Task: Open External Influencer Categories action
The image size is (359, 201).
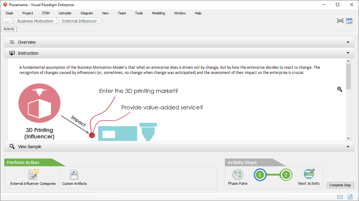Action: click(x=33, y=175)
